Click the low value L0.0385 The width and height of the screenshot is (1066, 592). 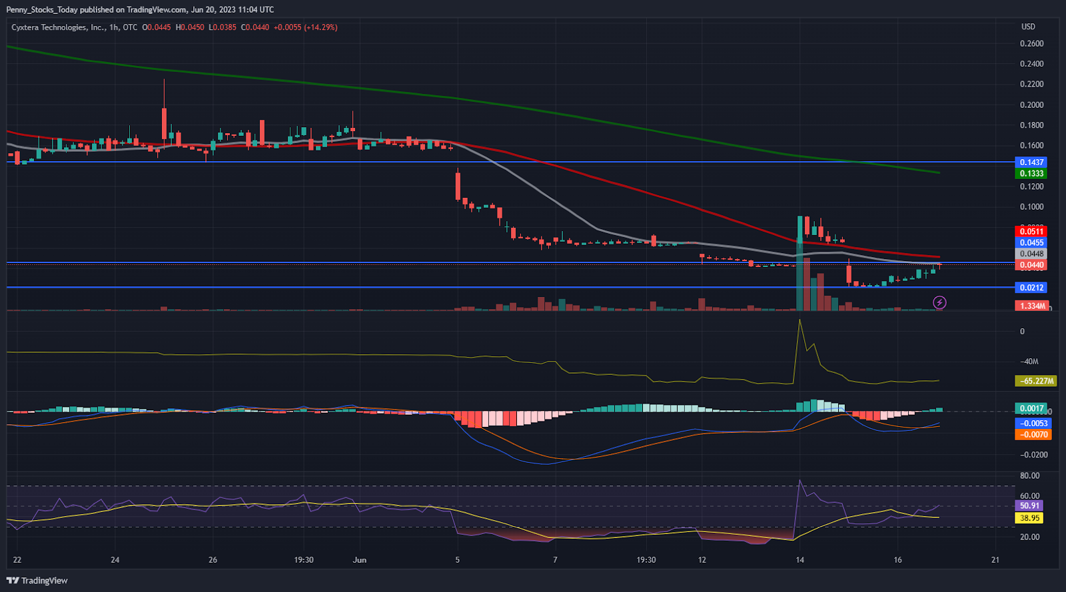point(223,27)
